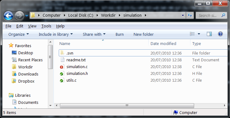Open Recent Places in Favorites
The image size is (230, 118).
click(x=30, y=60)
